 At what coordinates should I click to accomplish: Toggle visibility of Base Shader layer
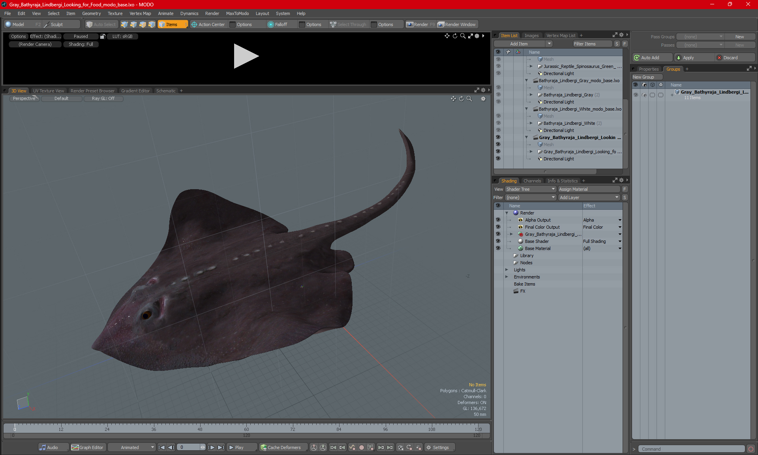[498, 241]
